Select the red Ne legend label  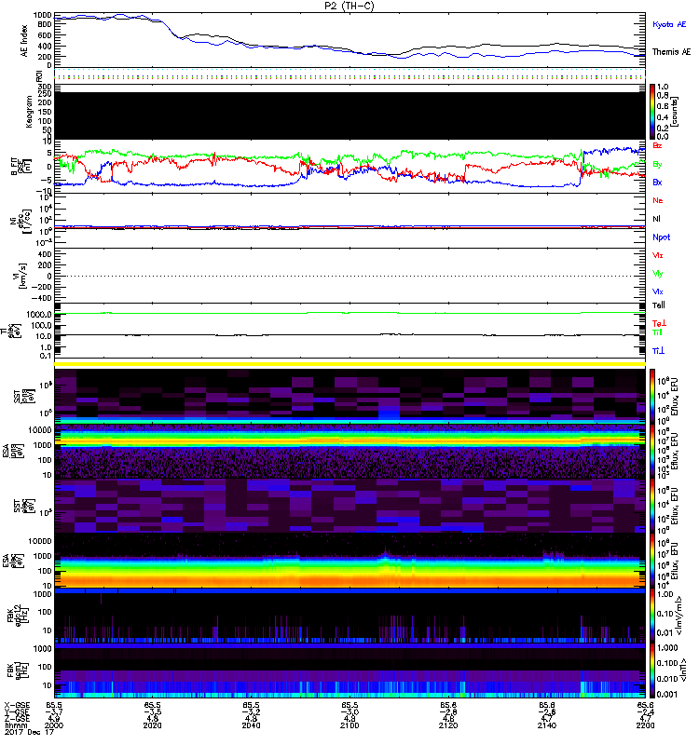pyautogui.click(x=658, y=200)
